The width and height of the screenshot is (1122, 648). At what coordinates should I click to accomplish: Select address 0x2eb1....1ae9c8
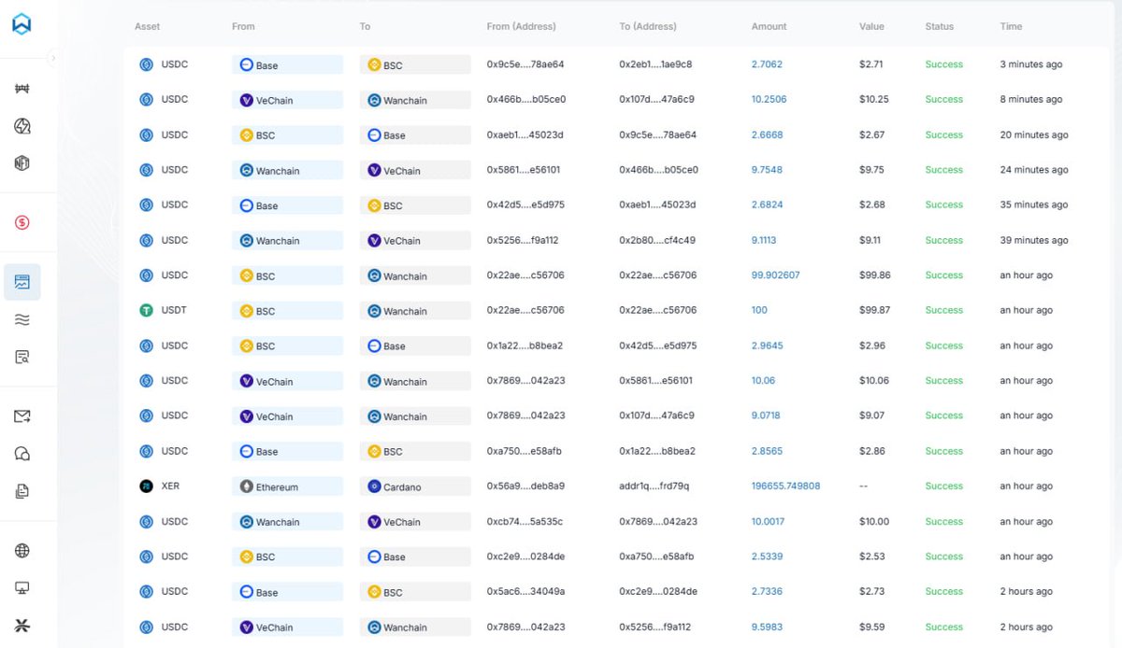[654, 64]
